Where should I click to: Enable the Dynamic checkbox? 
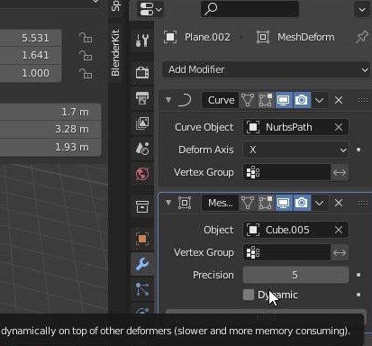coord(249,295)
